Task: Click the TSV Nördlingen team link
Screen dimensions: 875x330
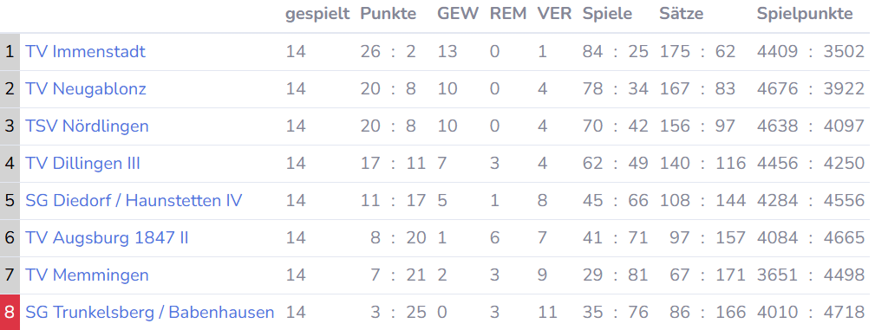Action: point(87,126)
